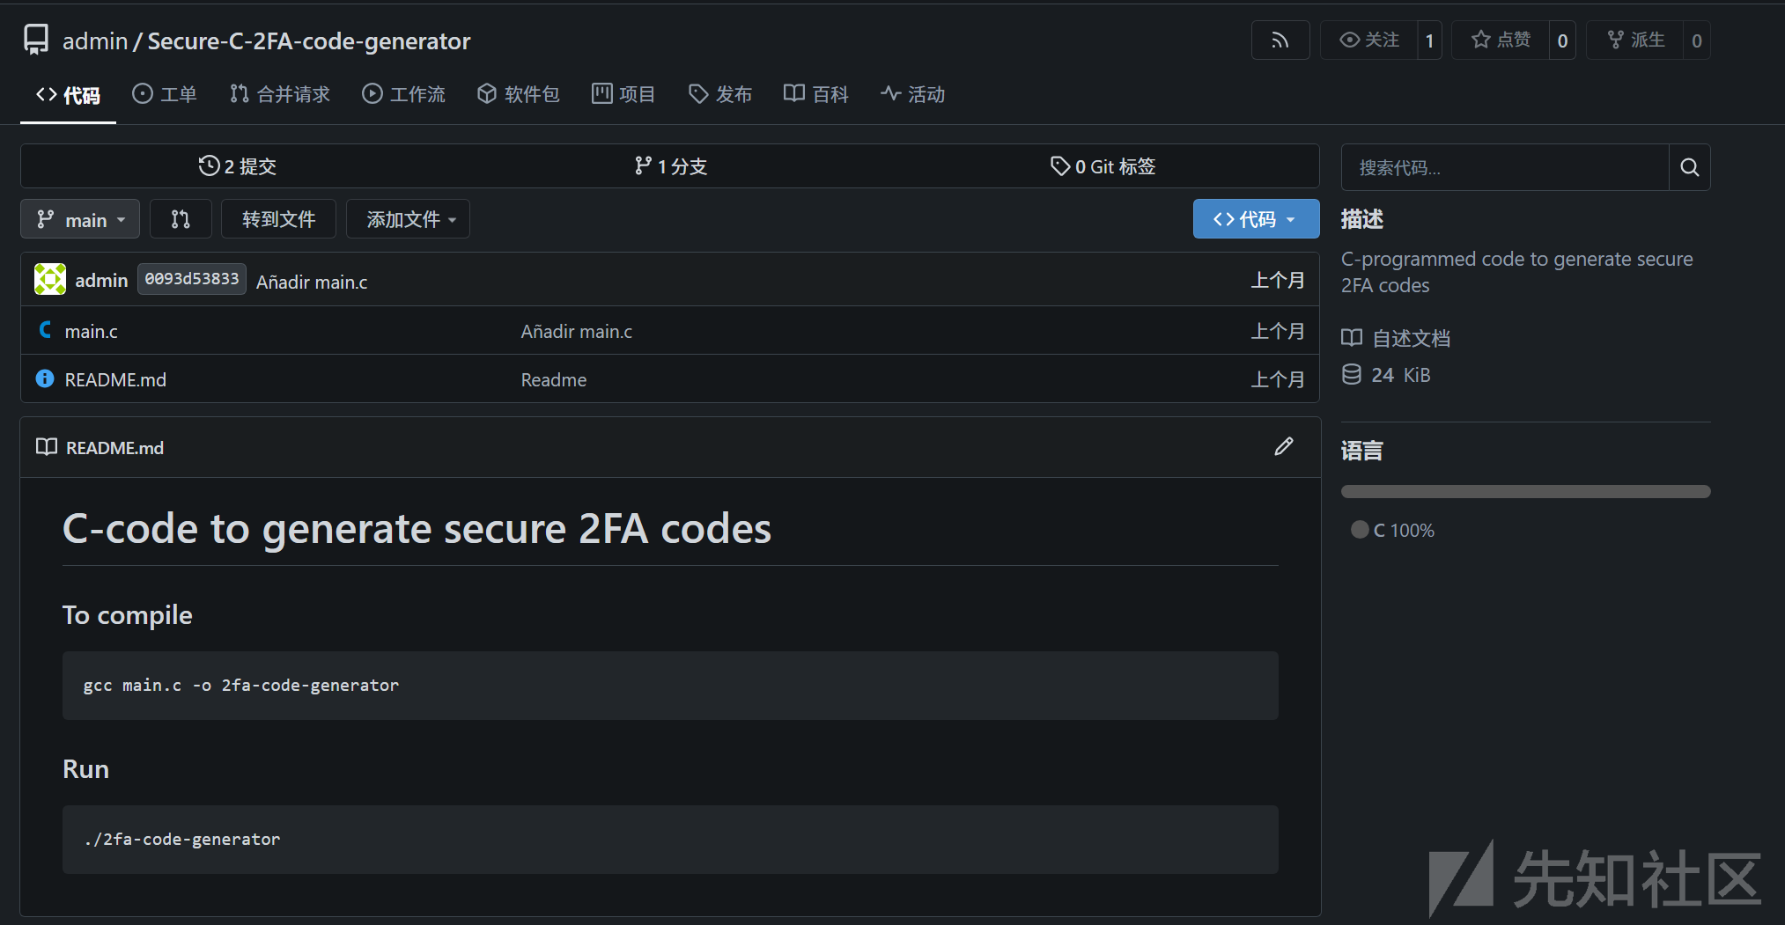Open the 工作流 actions tab
This screenshot has height=925, width=1785.
403,94
